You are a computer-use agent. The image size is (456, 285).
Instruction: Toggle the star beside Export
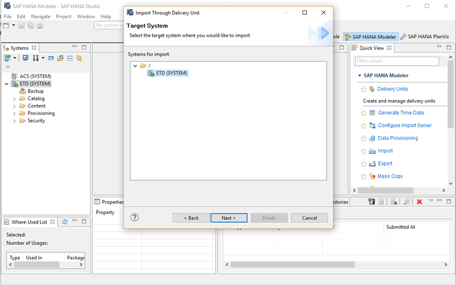[363, 164]
